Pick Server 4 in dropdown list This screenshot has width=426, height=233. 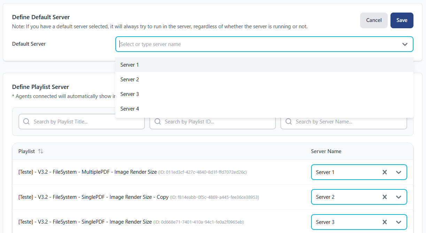[264, 109]
